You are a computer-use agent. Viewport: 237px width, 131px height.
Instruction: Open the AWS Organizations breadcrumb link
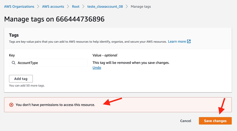point(19,7)
